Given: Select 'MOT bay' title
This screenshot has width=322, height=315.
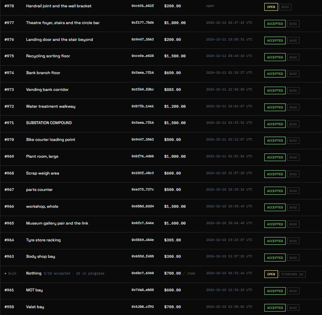Looking at the screenshot, I should tap(34, 290).
